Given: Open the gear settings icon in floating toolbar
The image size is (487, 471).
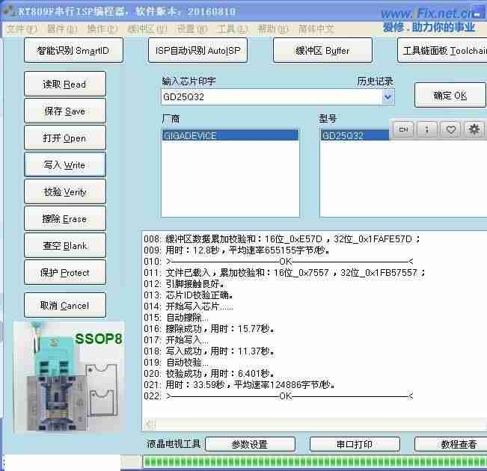Looking at the screenshot, I should (x=474, y=129).
